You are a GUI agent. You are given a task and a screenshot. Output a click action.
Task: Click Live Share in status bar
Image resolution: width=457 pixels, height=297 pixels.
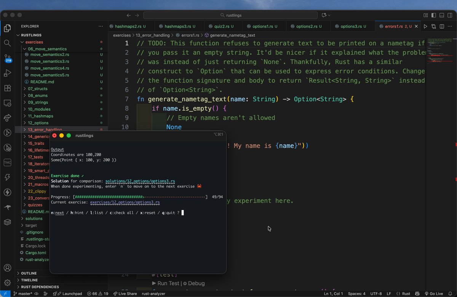pos(125,294)
